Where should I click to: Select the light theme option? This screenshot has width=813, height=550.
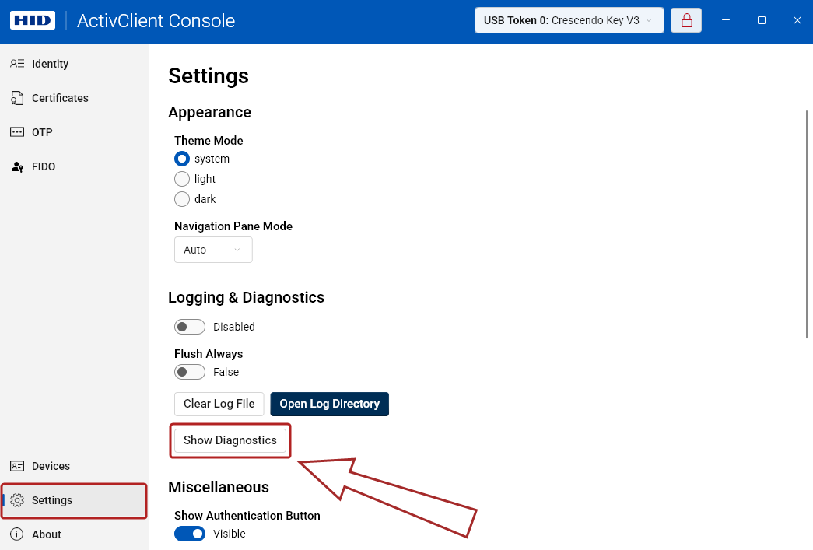point(182,179)
